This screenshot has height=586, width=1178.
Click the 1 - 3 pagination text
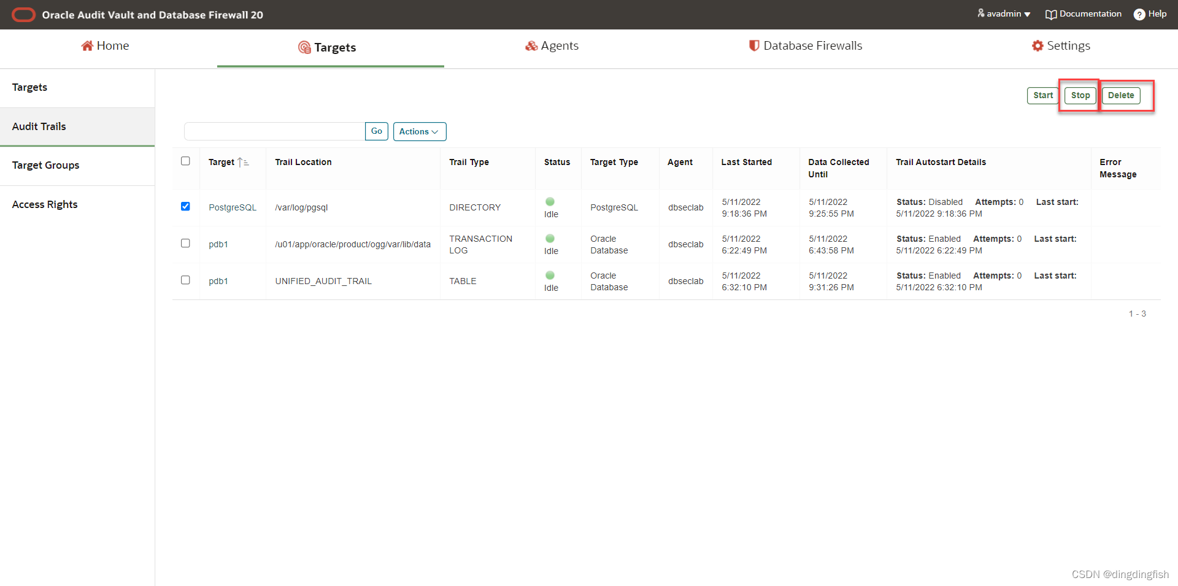pos(1138,314)
